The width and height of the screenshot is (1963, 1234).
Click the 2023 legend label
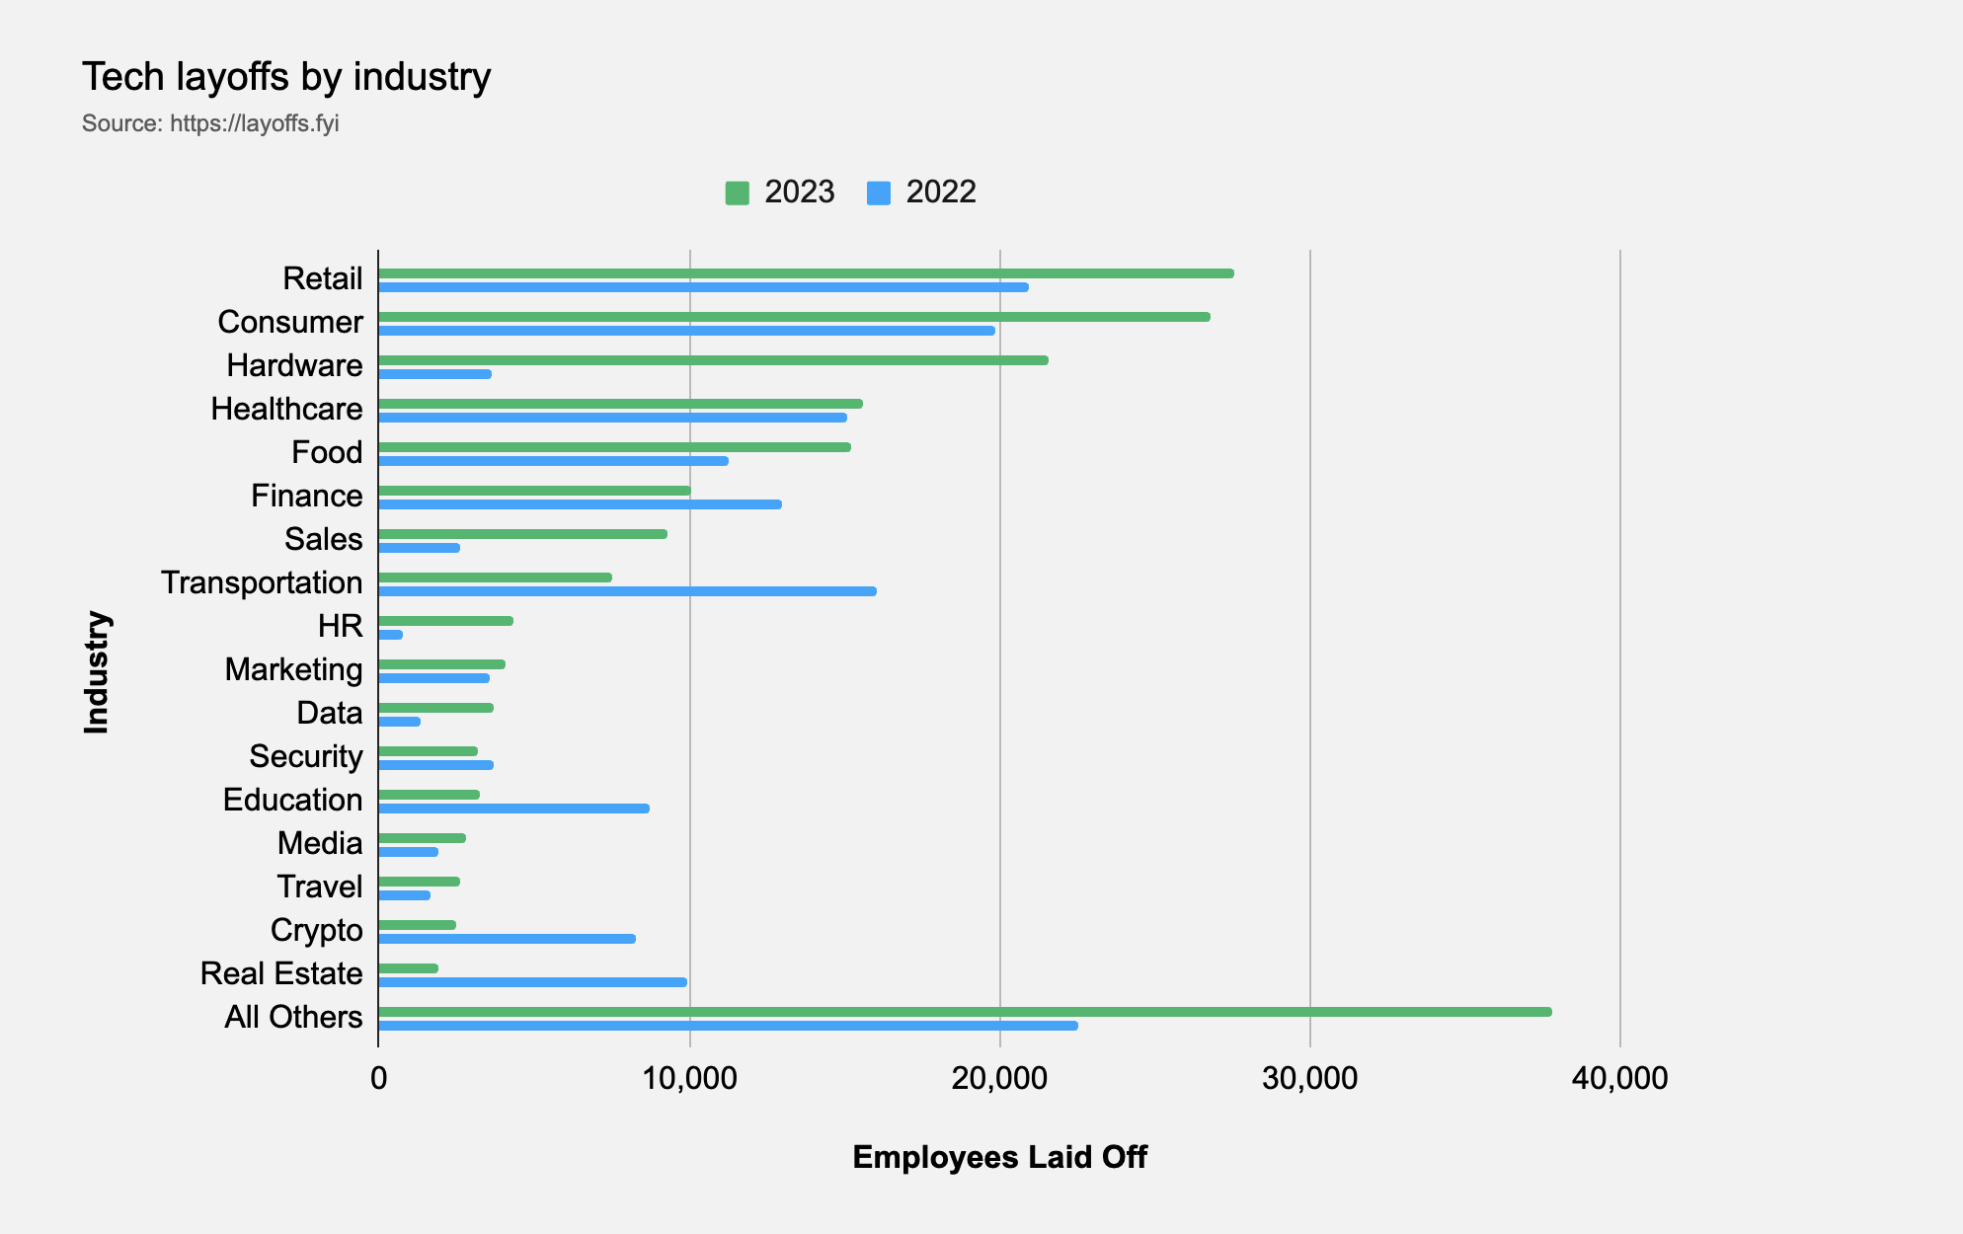[x=799, y=192]
